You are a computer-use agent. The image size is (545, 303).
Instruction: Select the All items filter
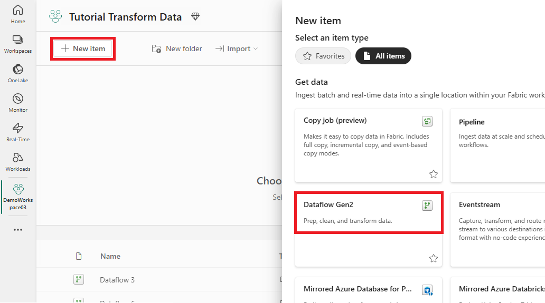383,56
